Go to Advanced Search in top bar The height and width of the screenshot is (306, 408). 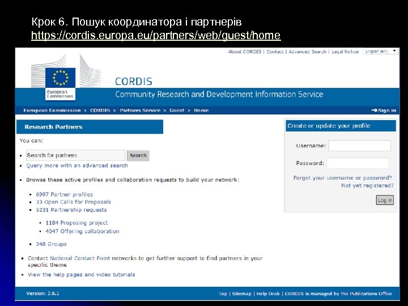(x=307, y=52)
